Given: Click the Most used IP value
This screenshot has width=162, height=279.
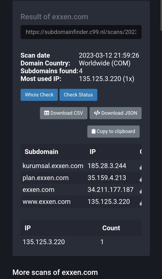Looking at the screenshot, I should click(106, 79).
